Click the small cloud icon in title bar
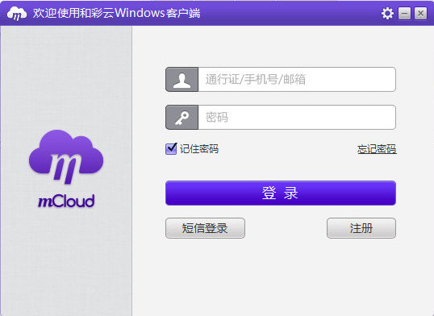This screenshot has width=434, height=316. click(17, 14)
